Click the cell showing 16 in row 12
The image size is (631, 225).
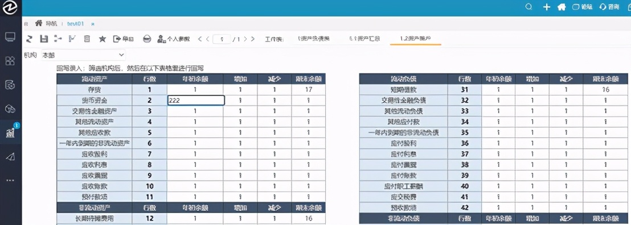click(x=308, y=219)
